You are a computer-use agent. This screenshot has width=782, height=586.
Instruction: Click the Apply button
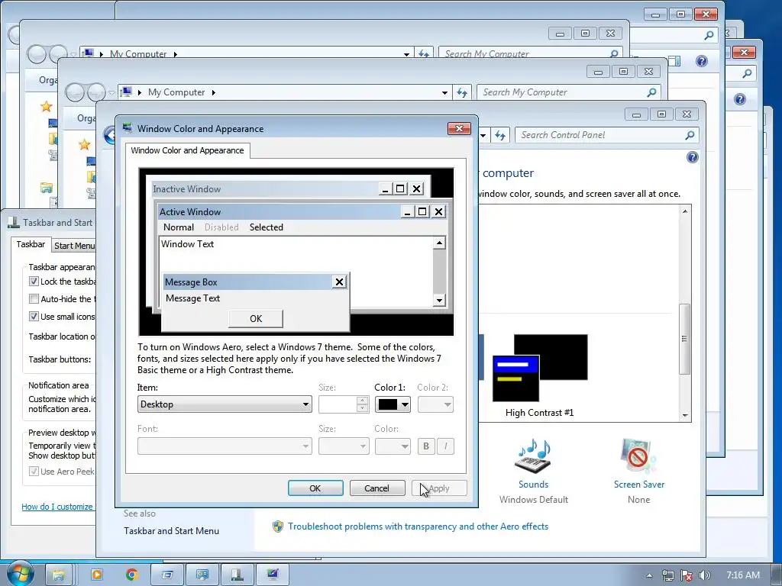[x=439, y=488]
